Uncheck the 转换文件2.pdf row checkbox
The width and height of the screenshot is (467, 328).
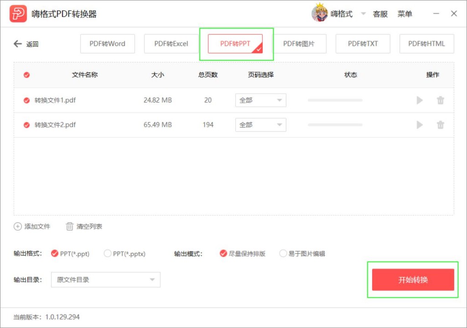pyautogui.click(x=26, y=125)
